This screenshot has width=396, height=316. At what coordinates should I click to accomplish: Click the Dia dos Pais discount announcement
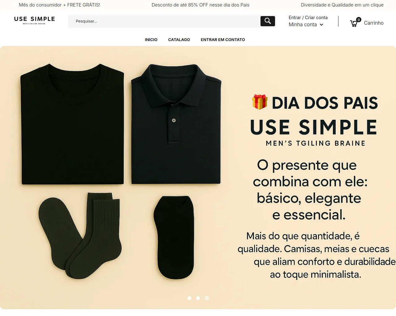click(200, 5)
